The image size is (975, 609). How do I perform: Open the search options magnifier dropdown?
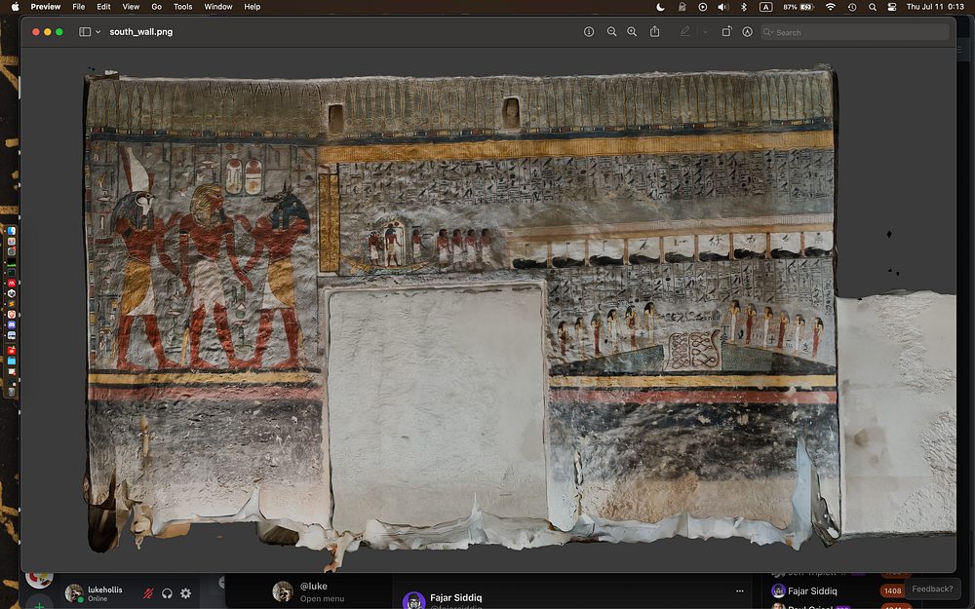(x=769, y=32)
